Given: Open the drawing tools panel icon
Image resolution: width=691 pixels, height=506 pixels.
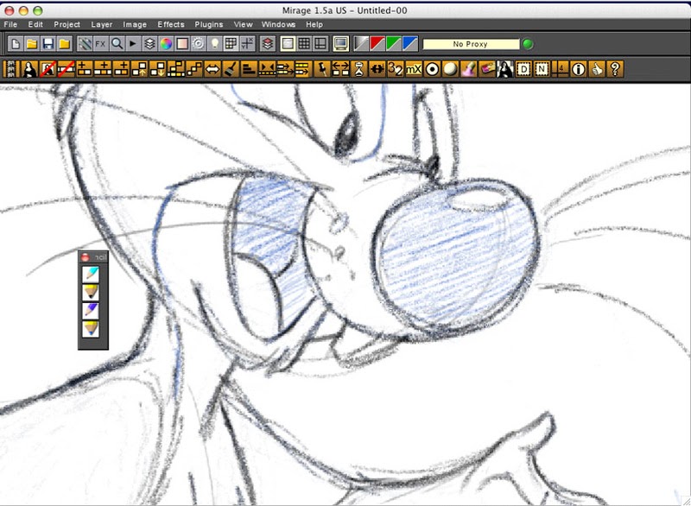Looking at the screenshot, I should click(x=84, y=43).
